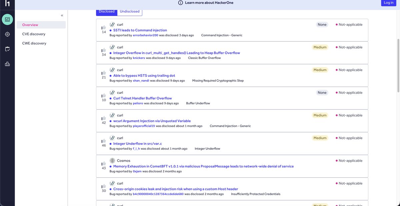
Task: View reporter errorbehavior200 profile
Action: pos(145,35)
